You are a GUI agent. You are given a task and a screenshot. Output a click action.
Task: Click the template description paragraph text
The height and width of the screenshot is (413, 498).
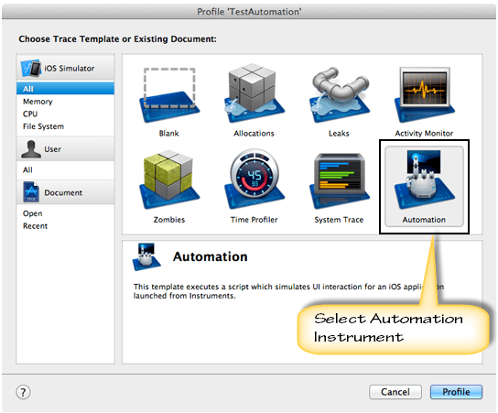click(288, 291)
